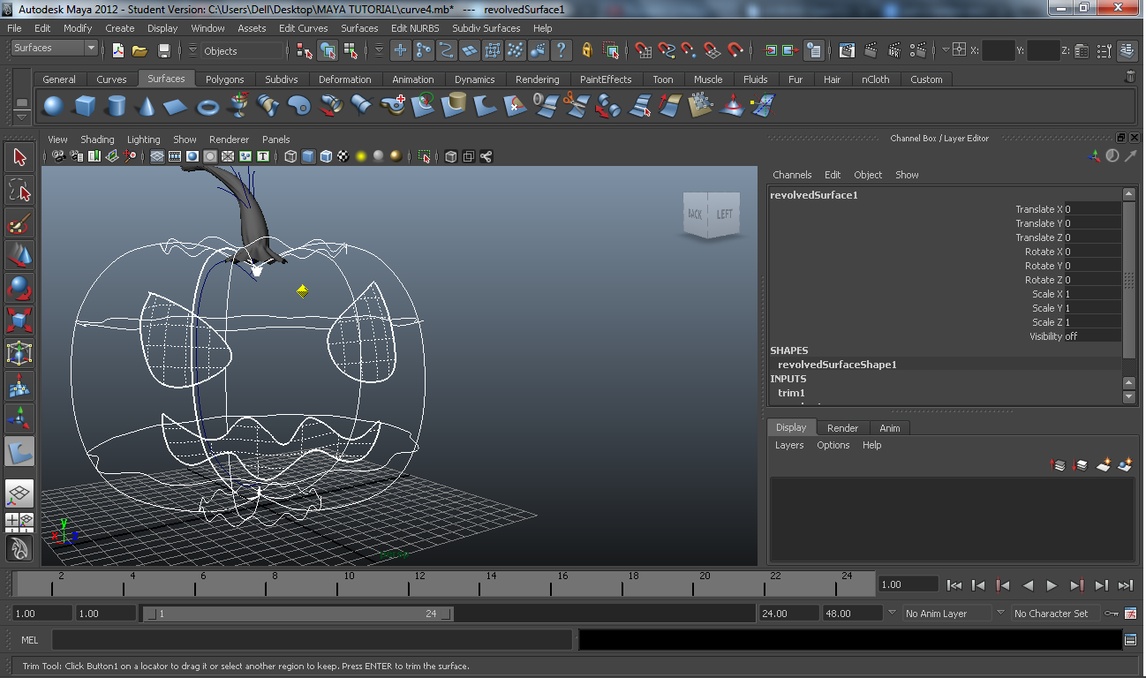Open the Script Editor button
1146x678 pixels.
(x=1130, y=640)
